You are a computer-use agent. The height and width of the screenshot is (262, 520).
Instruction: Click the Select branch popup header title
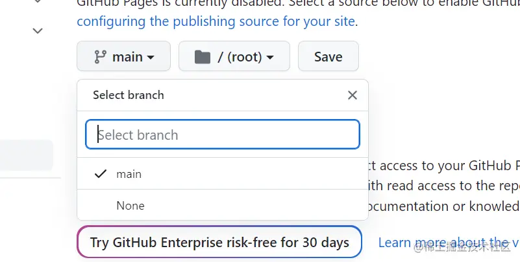129,95
